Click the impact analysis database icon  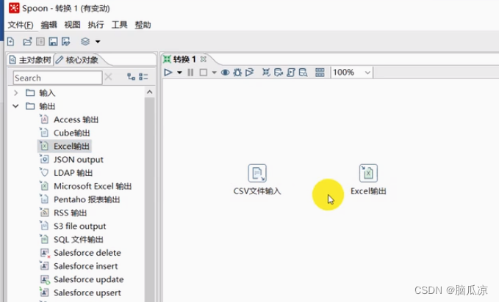point(279,73)
